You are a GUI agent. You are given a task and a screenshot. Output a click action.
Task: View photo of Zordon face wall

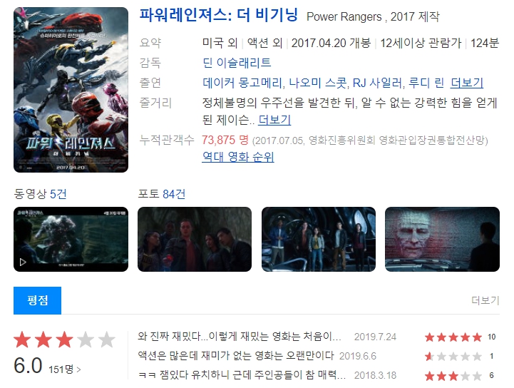click(x=442, y=239)
